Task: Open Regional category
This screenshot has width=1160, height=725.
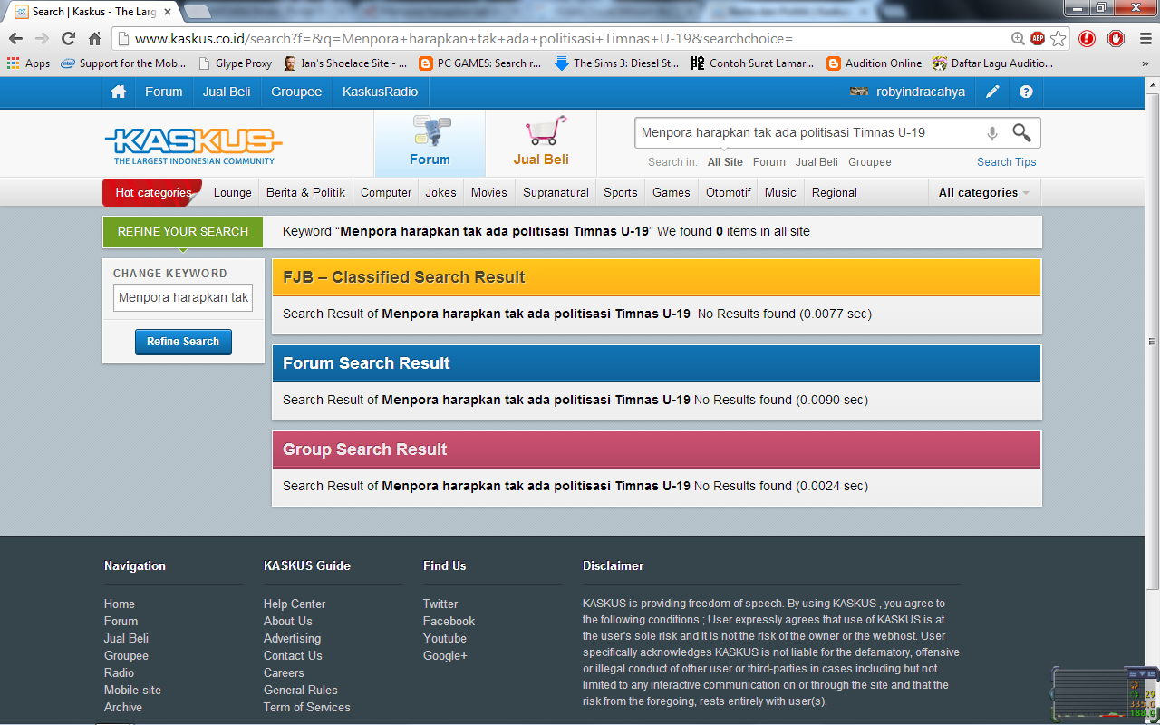Action: click(835, 193)
